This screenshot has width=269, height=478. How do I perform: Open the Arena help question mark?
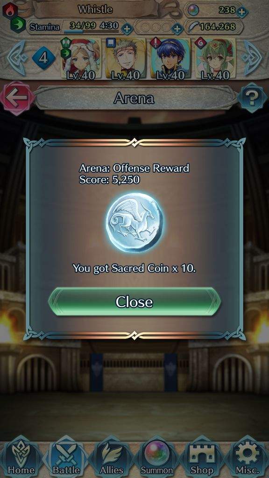tap(253, 98)
